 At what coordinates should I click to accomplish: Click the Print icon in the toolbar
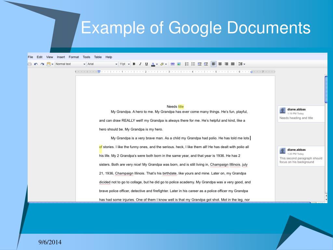coord(30,64)
